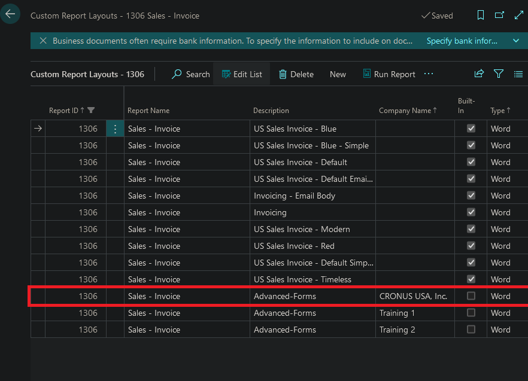The image size is (528, 381).
Task: Click the back arrow on the page header
Action: tap(10, 13)
